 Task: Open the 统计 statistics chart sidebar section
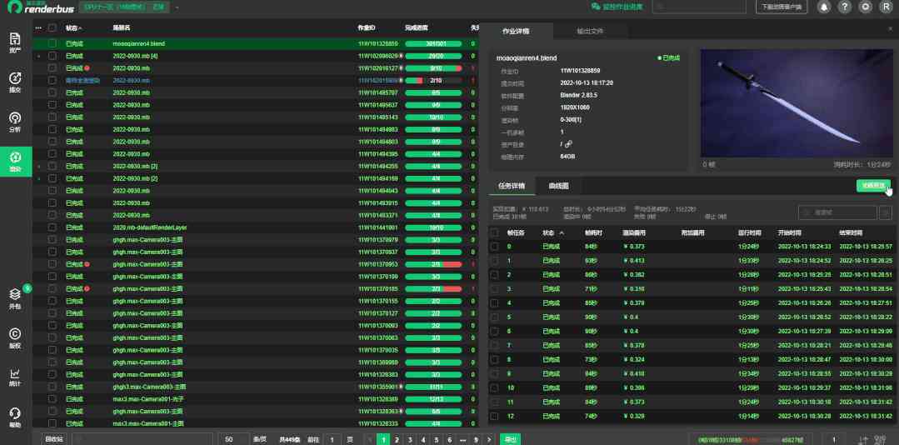(x=16, y=377)
